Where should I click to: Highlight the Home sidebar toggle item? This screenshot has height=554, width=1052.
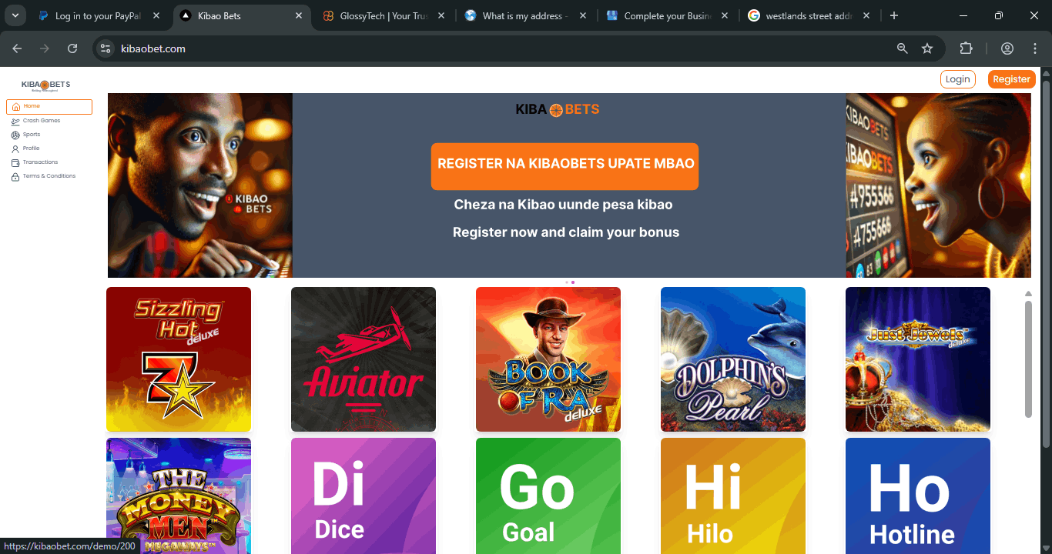tap(49, 106)
